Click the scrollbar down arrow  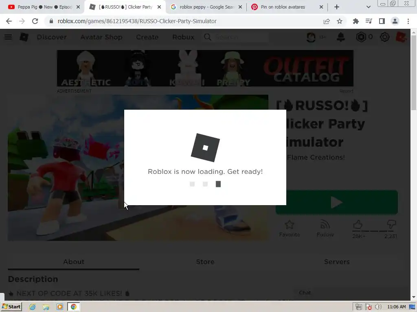414,297
